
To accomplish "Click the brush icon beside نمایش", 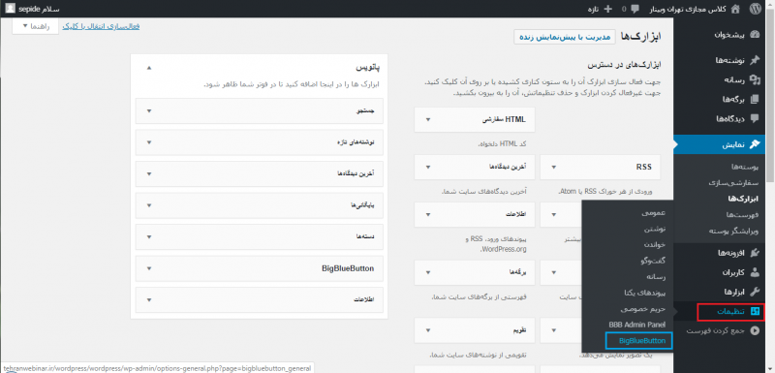I will 755,144.
